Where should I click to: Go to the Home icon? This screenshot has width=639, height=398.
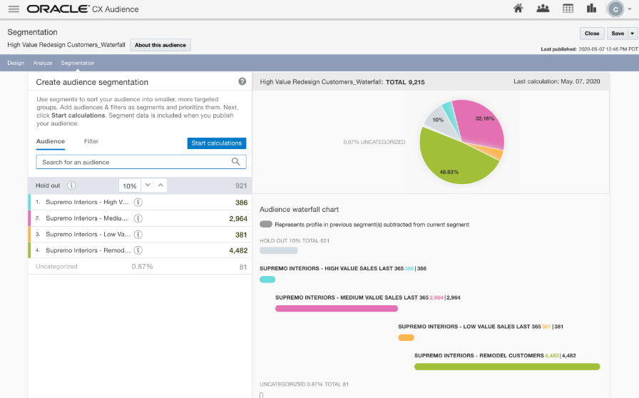(x=518, y=9)
